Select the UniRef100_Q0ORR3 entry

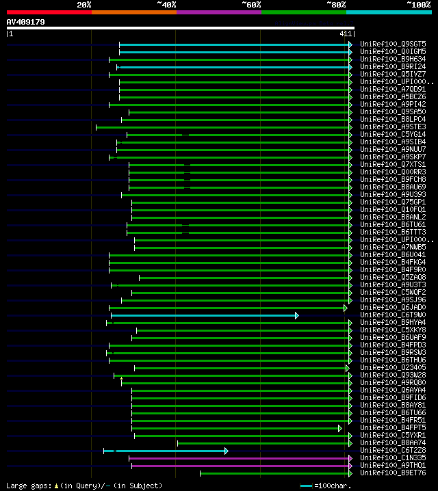pyautogui.click(x=393, y=172)
